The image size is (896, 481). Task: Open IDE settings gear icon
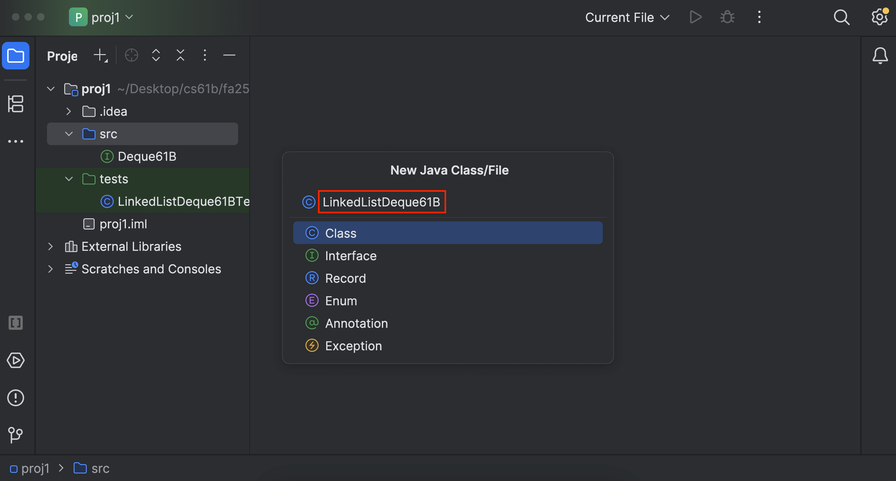879,18
